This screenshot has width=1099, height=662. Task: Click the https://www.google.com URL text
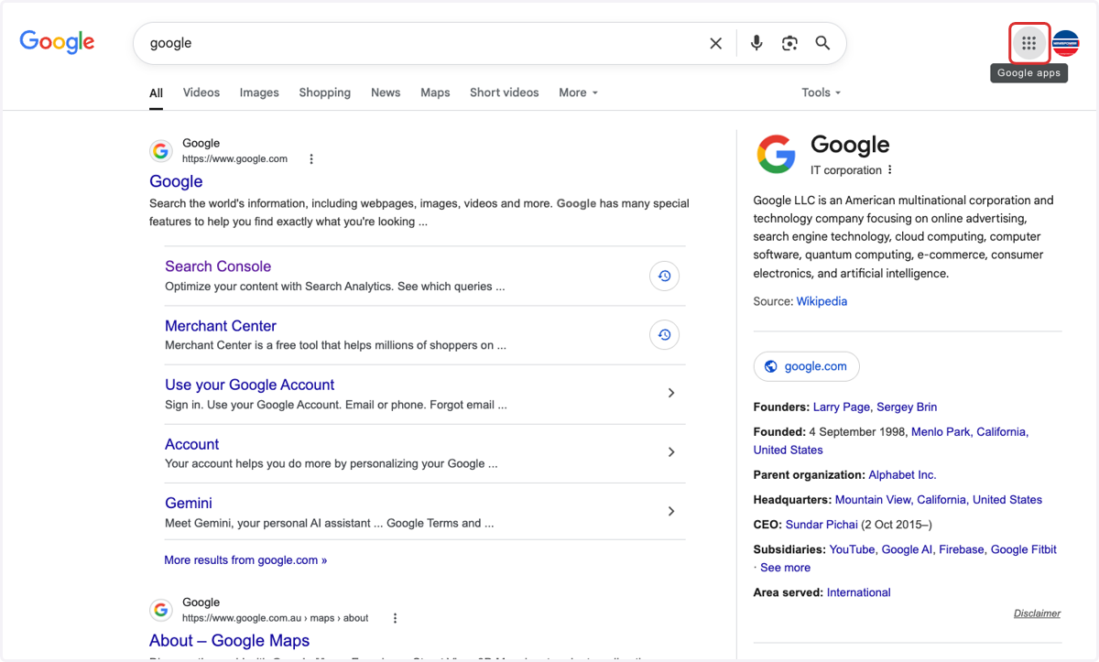coord(234,159)
